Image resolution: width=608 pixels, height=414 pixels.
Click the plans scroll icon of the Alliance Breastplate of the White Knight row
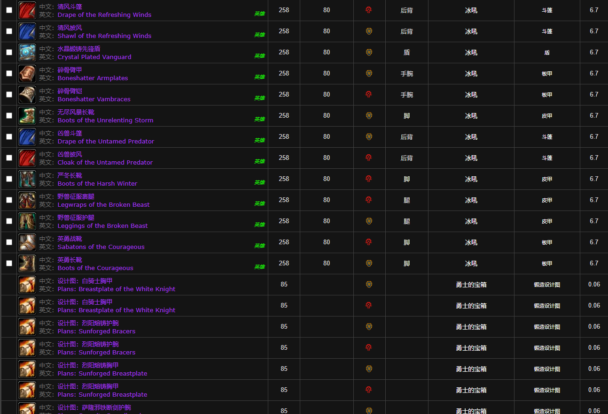(x=27, y=285)
